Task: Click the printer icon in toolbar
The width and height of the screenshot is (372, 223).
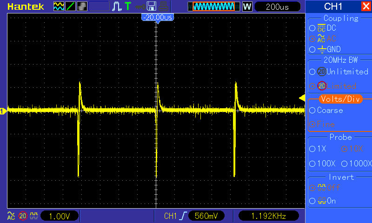Action: tap(164, 7)
